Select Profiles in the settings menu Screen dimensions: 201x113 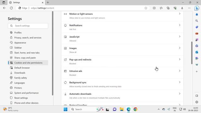pos(28,33)
